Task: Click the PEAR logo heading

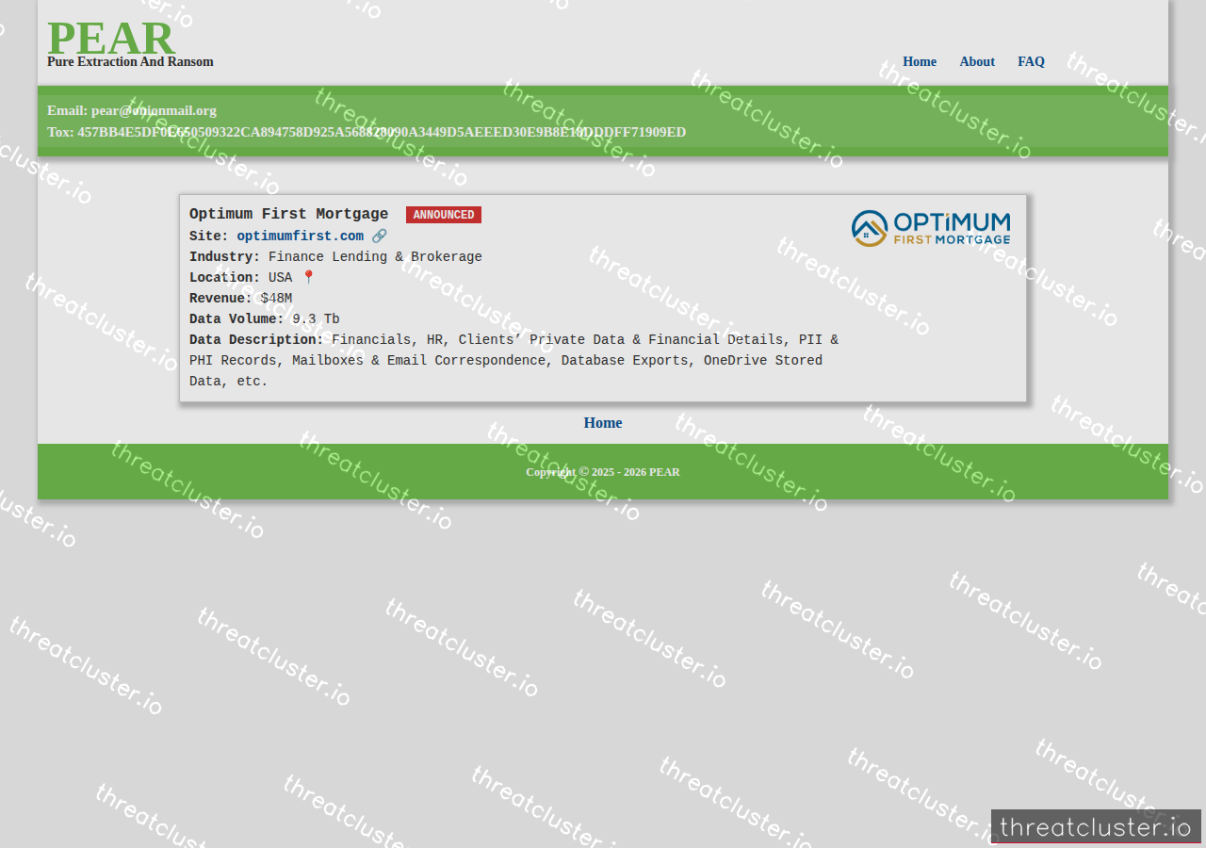Action: 111,39
